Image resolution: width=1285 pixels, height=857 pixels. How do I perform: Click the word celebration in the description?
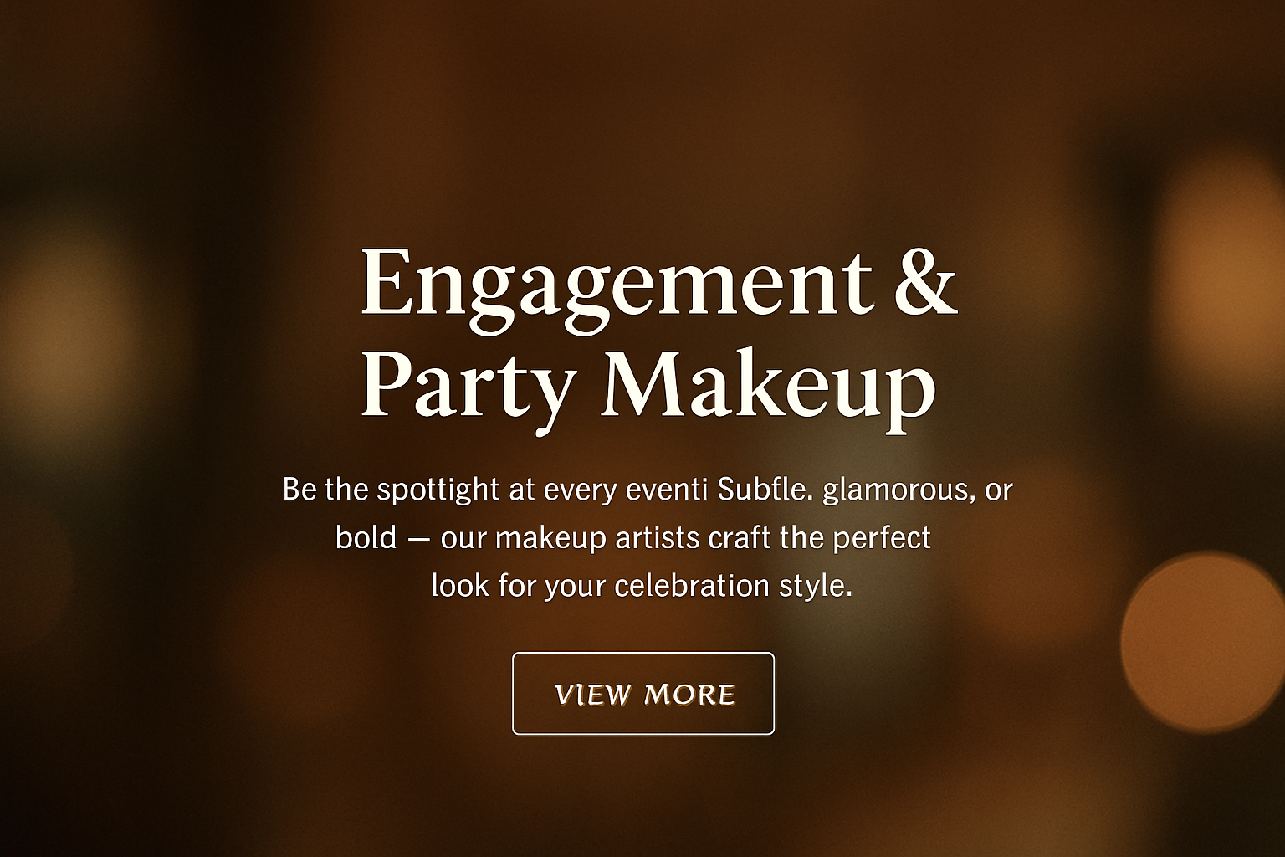point(691,584)
